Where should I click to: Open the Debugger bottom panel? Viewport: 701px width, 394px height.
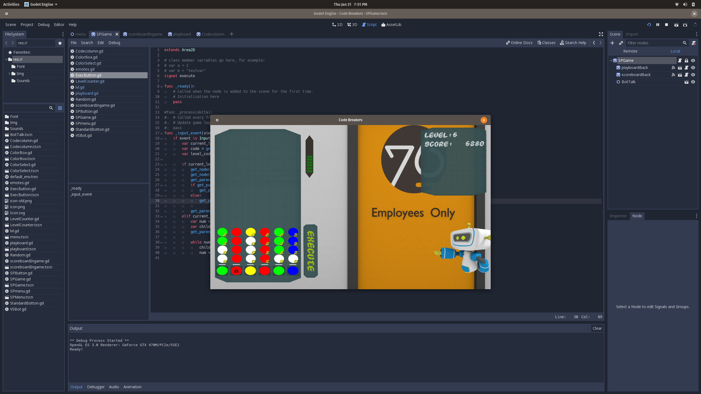pos(96,387)
